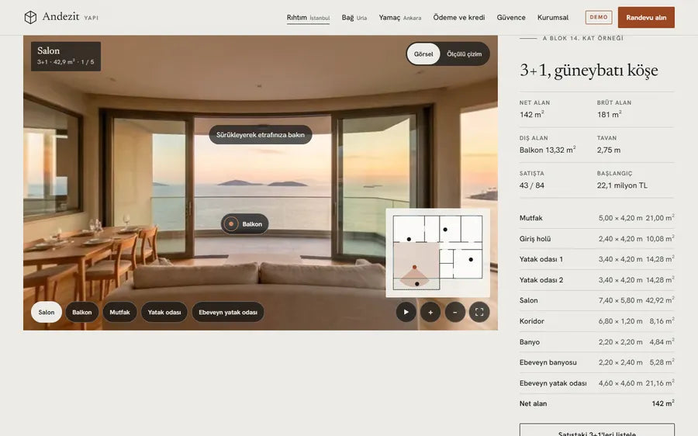Click the 'Balkon 13,32 m²' value
Screen dimensions: 698x436
click(x=548, y=150)
